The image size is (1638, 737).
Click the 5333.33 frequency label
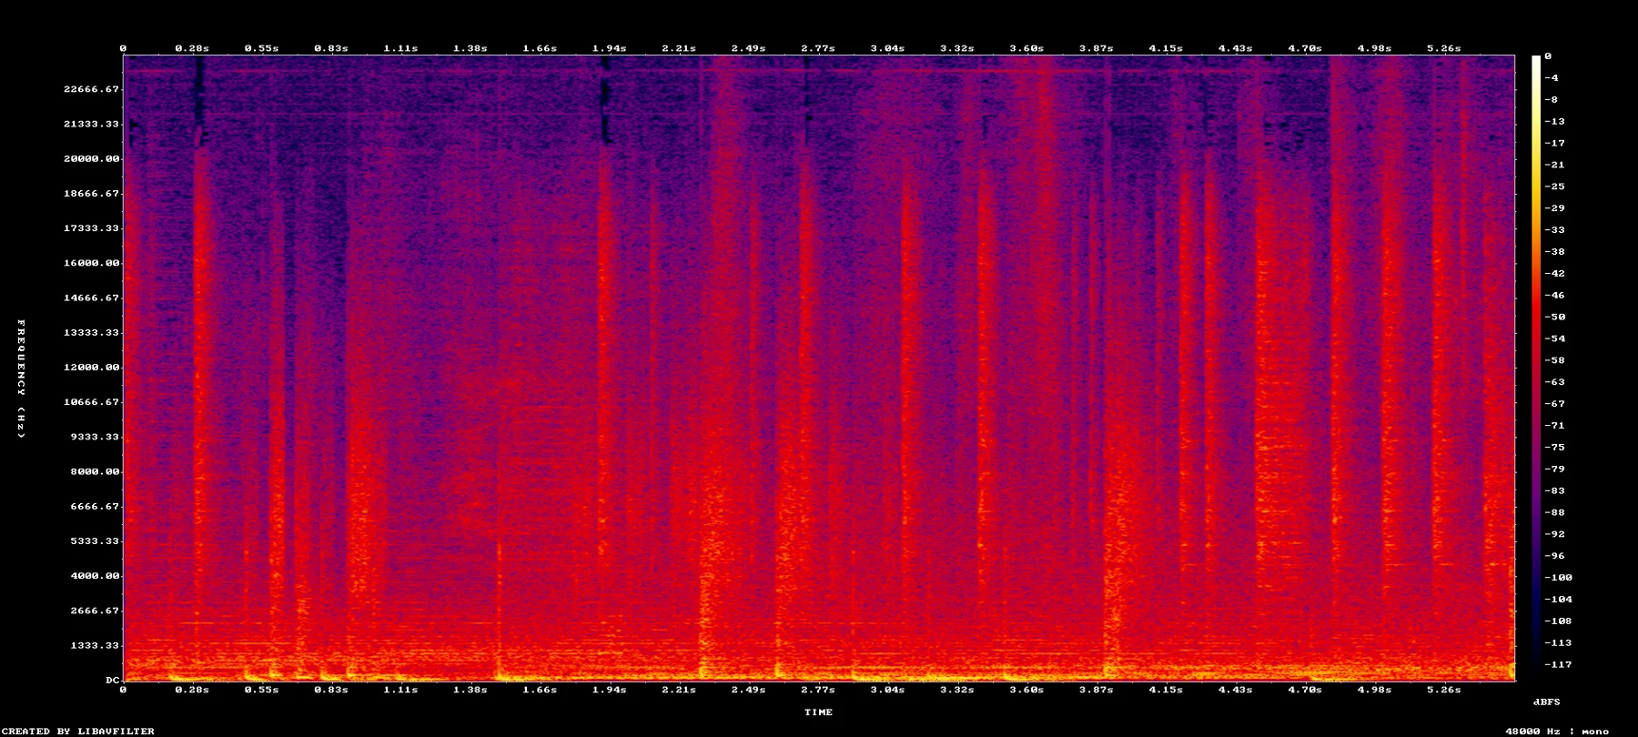pos(95,541)
